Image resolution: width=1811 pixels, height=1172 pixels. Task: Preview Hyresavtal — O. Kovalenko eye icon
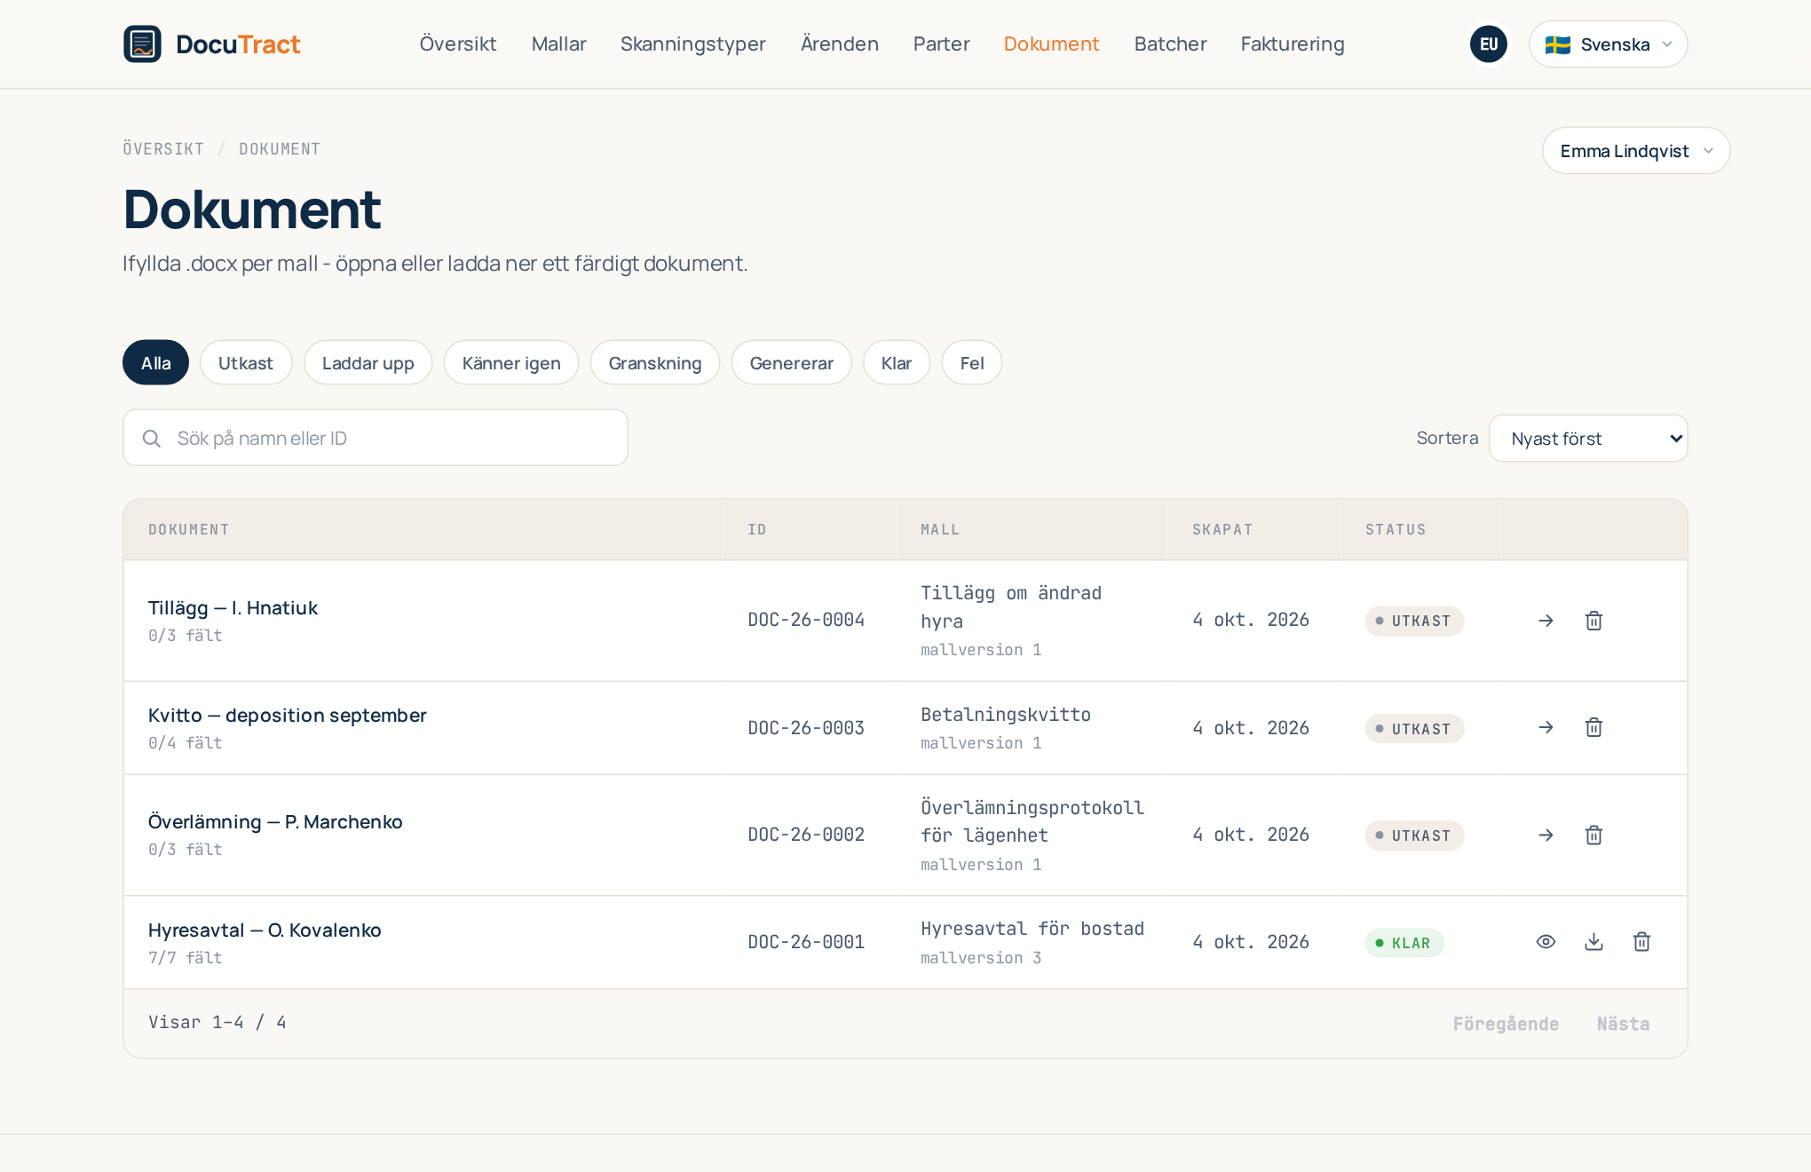1546,942
